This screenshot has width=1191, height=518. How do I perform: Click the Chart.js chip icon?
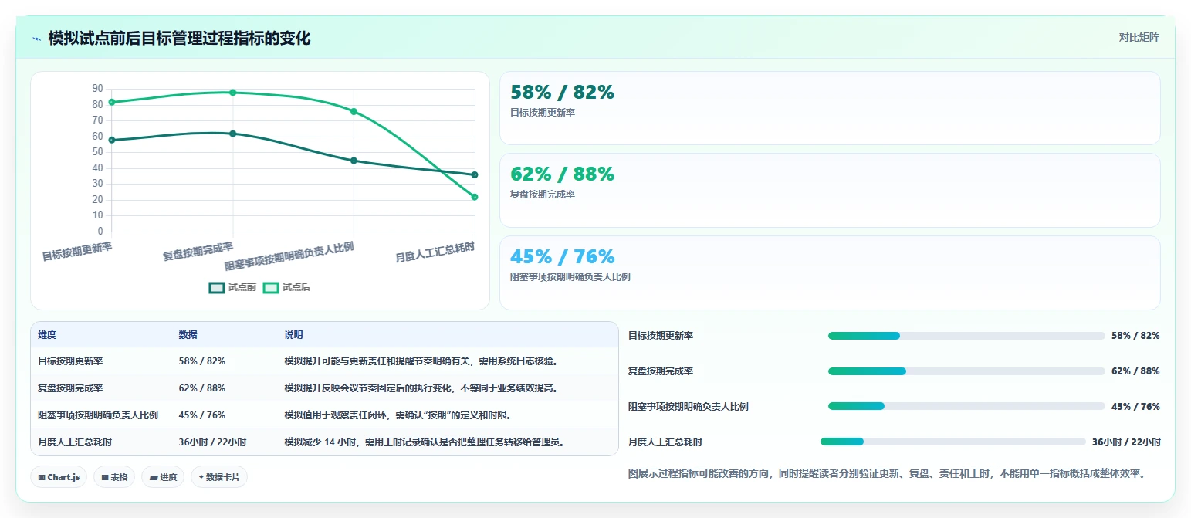point(42,478)
